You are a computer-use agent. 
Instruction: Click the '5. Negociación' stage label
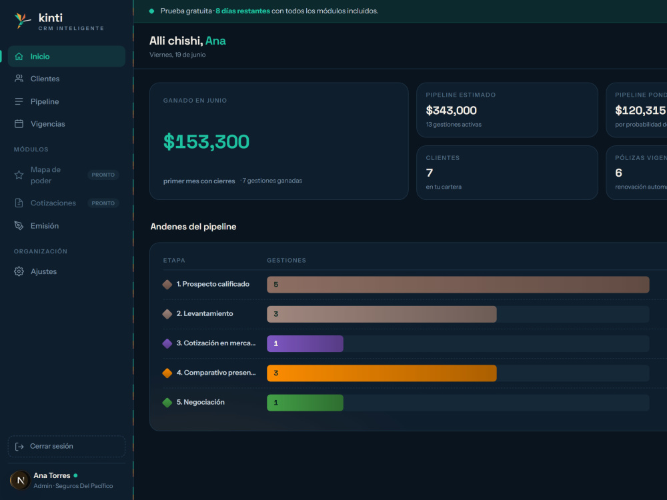(x=201, y=402)
